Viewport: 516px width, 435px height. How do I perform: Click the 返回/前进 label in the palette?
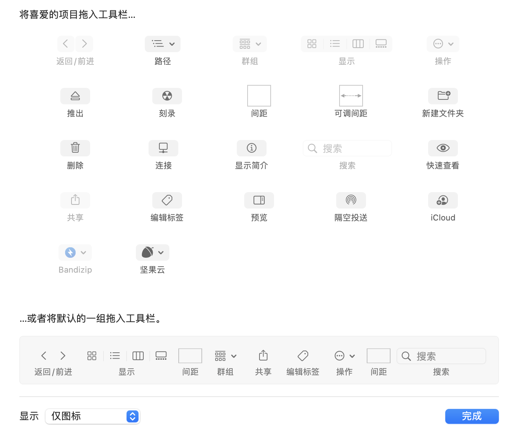point(75,61)
